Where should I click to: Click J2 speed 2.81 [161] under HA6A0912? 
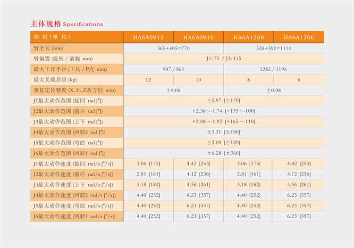[148, 174]
